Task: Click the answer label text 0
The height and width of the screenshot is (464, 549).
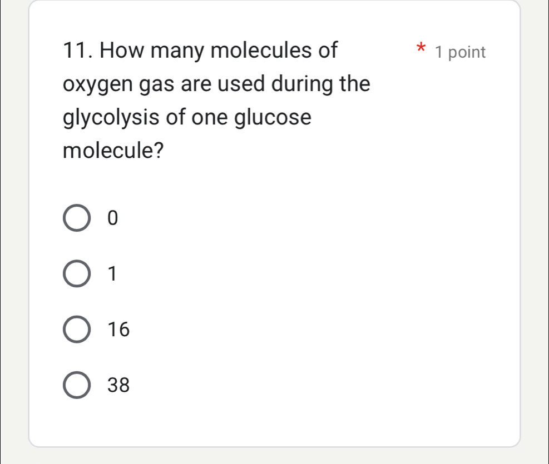Action: 112,218
